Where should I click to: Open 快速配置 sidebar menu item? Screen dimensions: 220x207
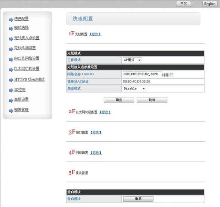pos(22,18)
